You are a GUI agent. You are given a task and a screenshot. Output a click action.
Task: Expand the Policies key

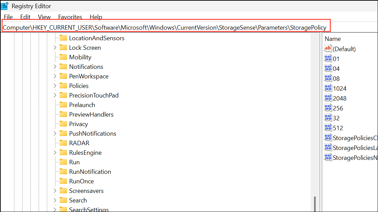[x=55, y=86]
